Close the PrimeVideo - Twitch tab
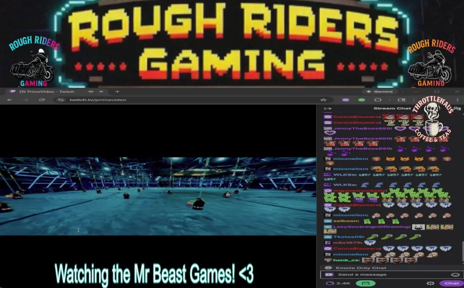 click(x=101, y=92)
